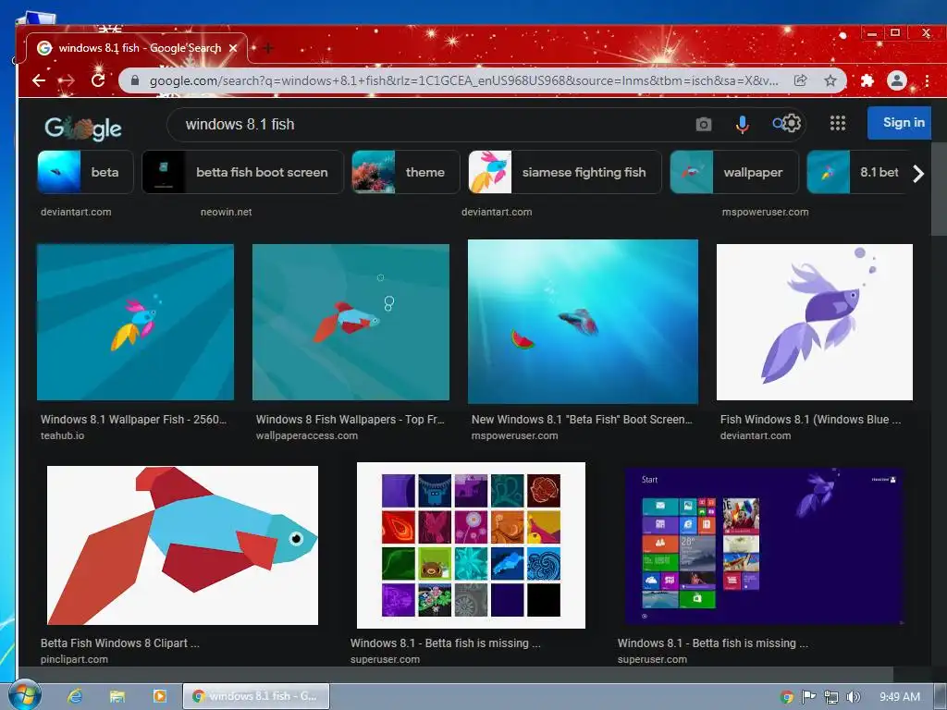Open Google quick settings gear
The height and width of the screenshot is (710, 947).
[792, 124]
